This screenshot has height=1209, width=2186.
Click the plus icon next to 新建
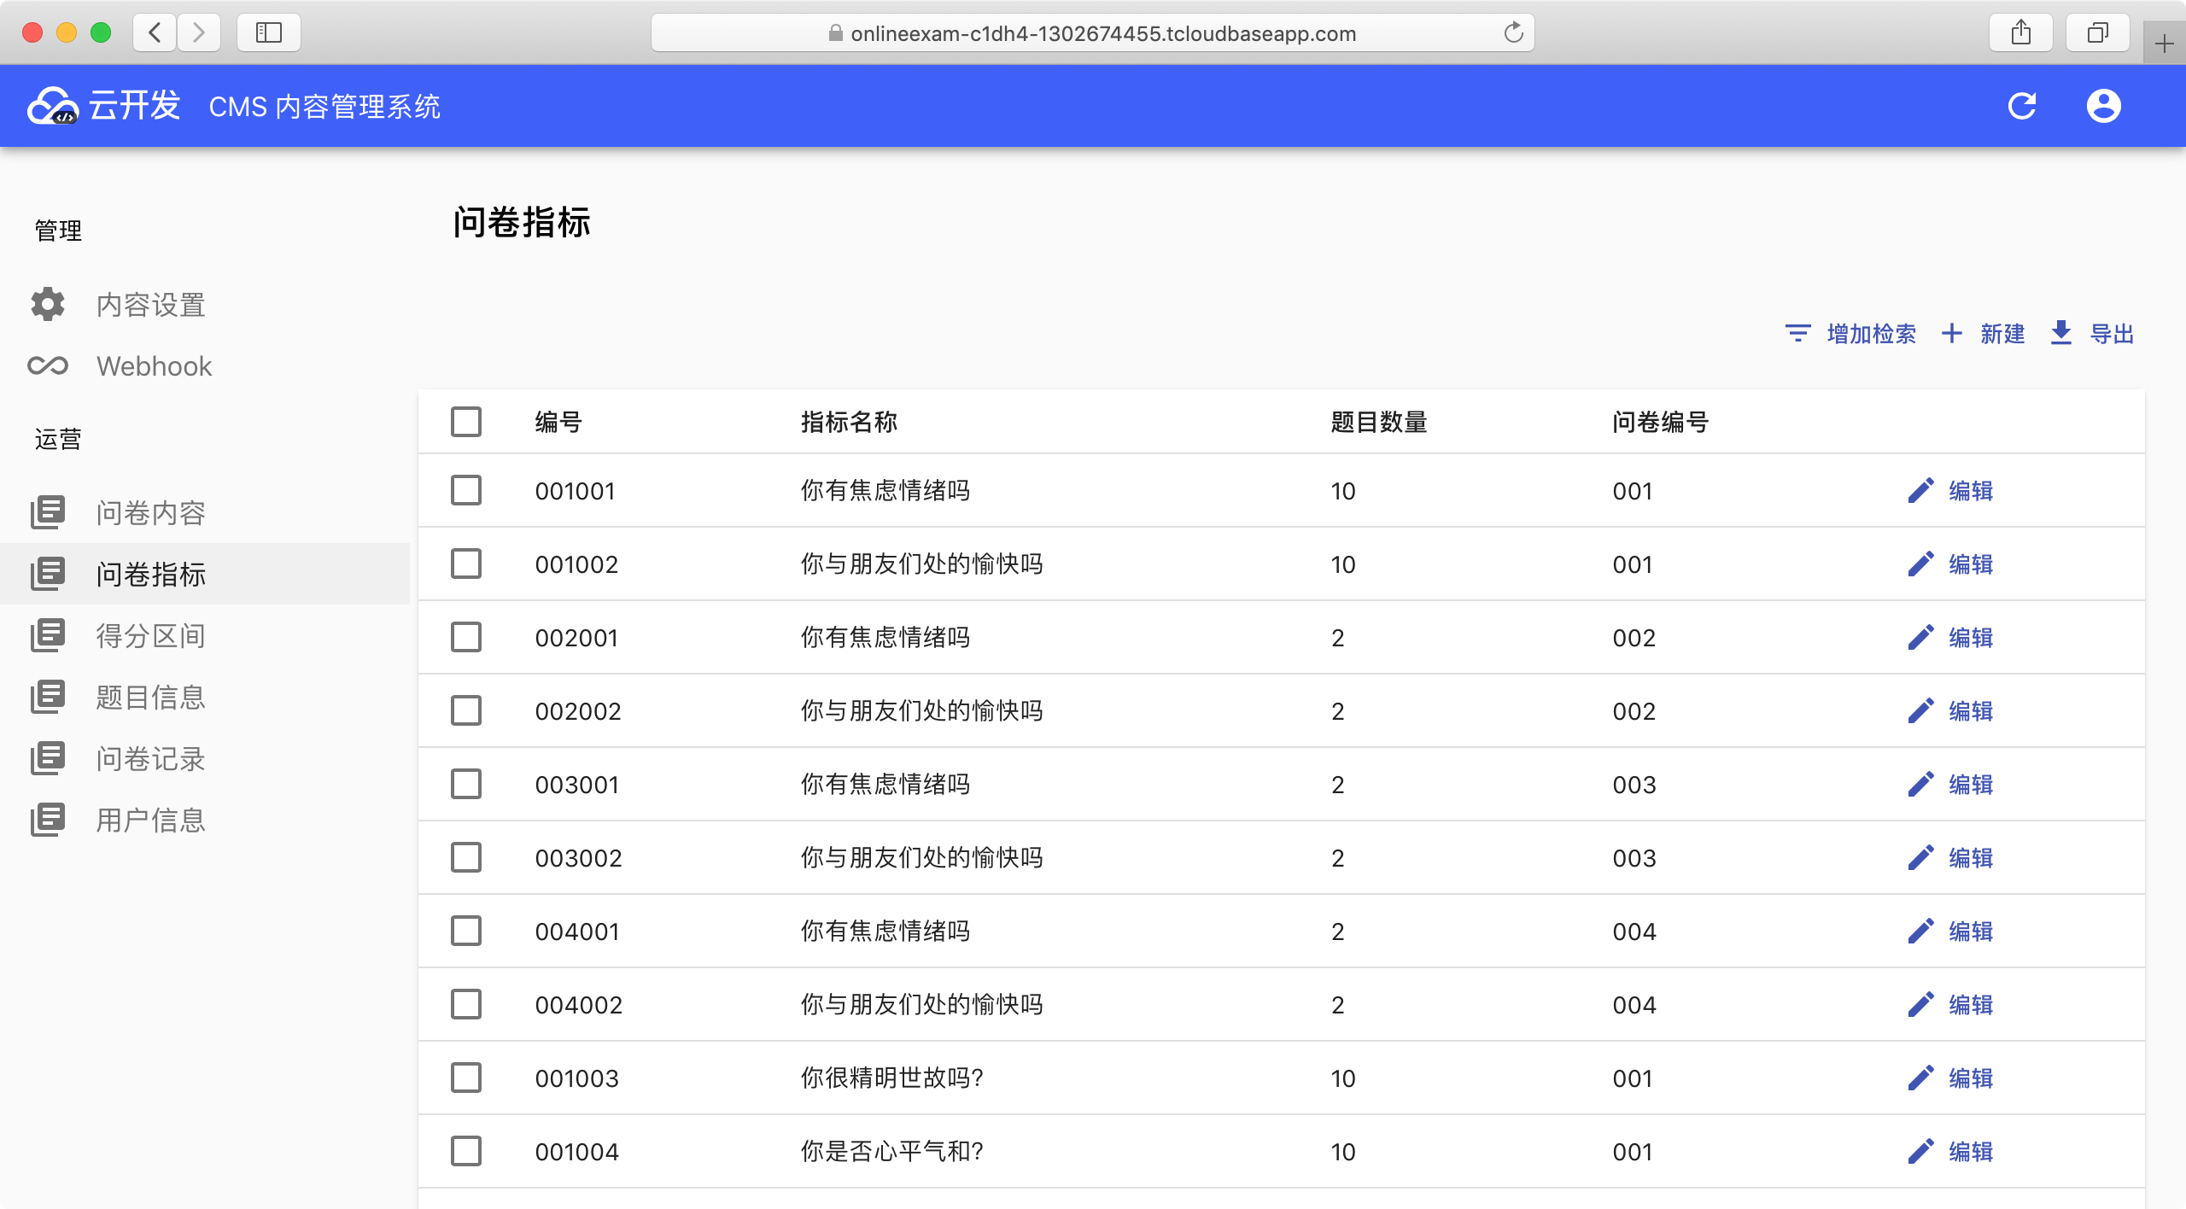(x=1951, y=333)
